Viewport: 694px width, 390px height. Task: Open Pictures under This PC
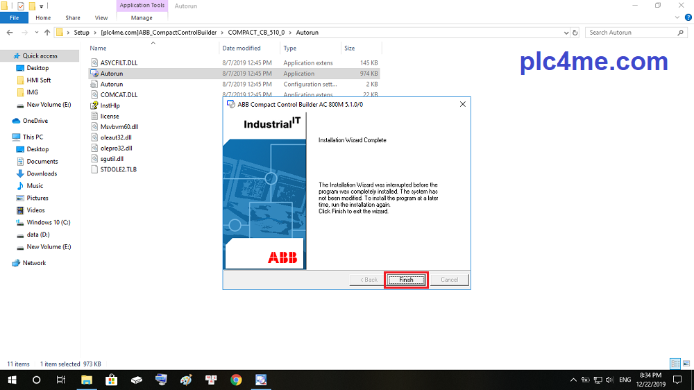pos(37,198)
